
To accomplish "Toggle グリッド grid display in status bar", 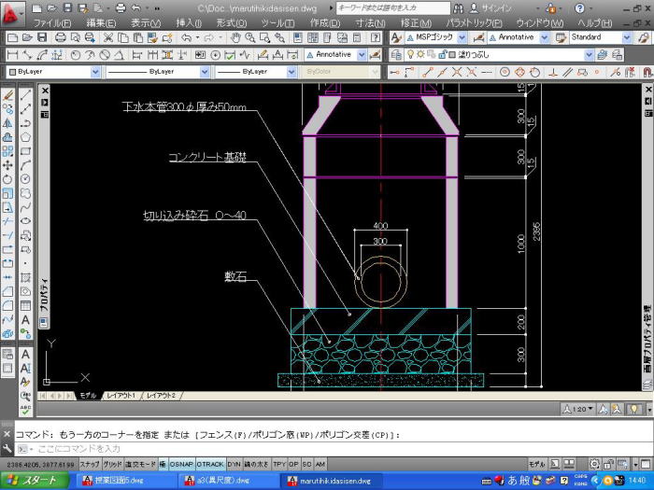I will click(x=112, y=464).
